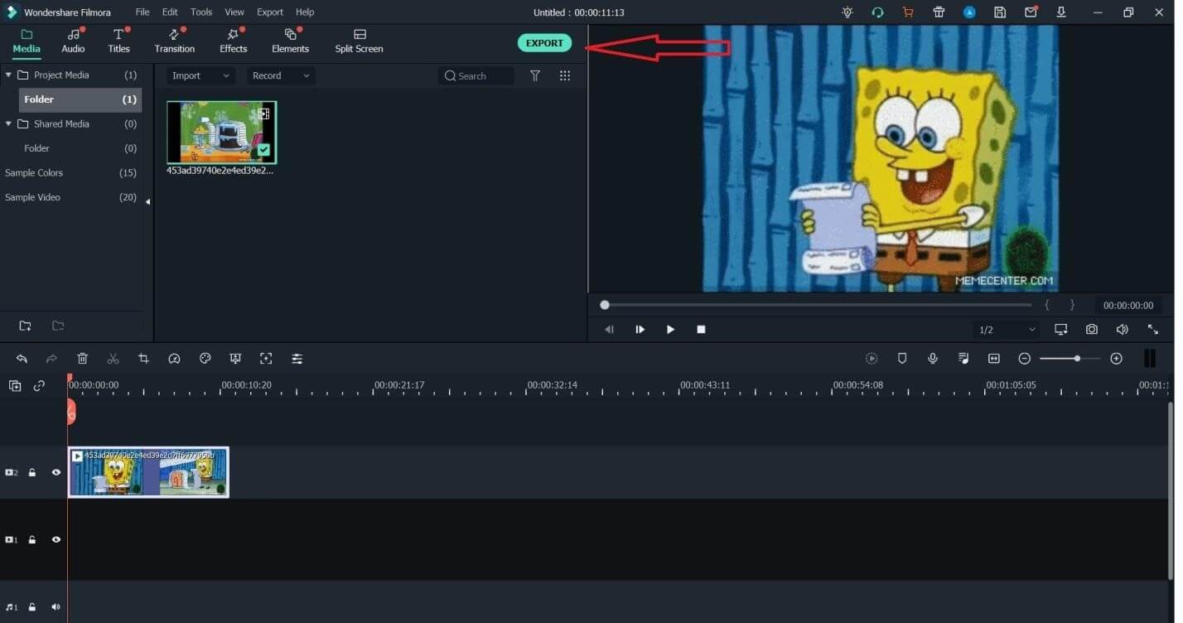Open the shopping cart purchase icon
Image resolution: width=1183 pixels, height=623 pixels.
(x=908, y=12)
